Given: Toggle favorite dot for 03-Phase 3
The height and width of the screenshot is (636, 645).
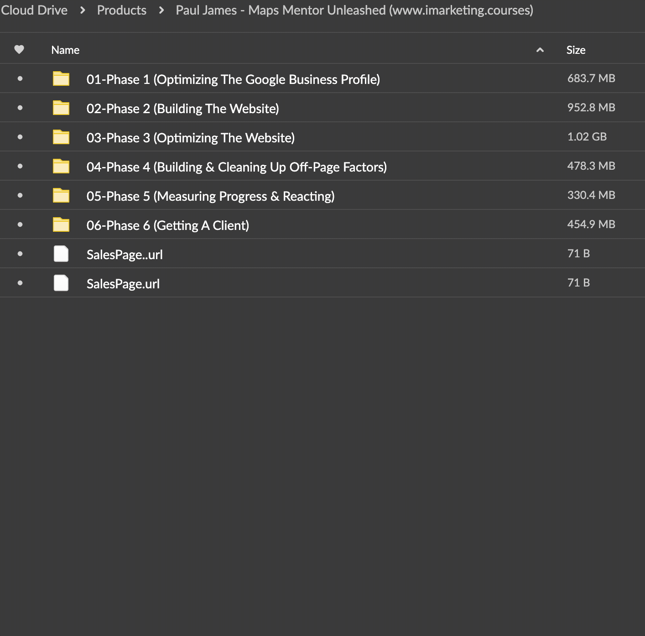Looking at the screenshot, I should coord(20,137).
